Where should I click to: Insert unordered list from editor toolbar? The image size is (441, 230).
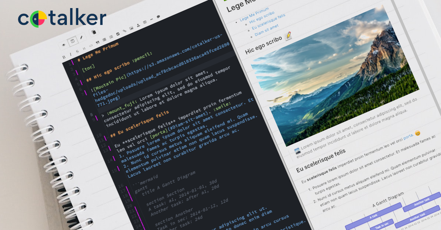tap(104, 40)
